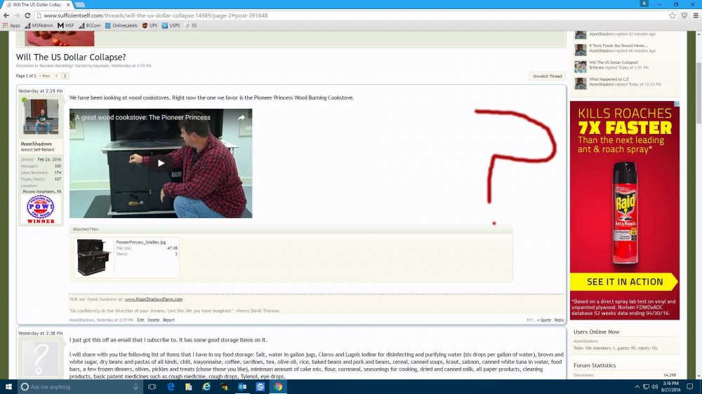Switch to Chrome in the taskbar

click(278, 387)
